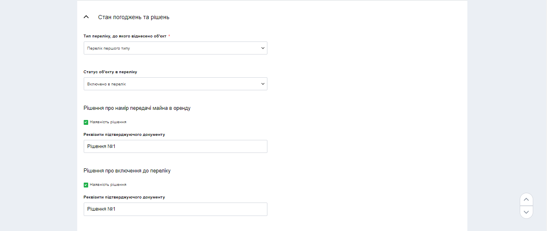Click the "Рішення про намір передачі майна в оренду" heading
547x231 pixels.
pyautogui.click(x=137, y=108)
